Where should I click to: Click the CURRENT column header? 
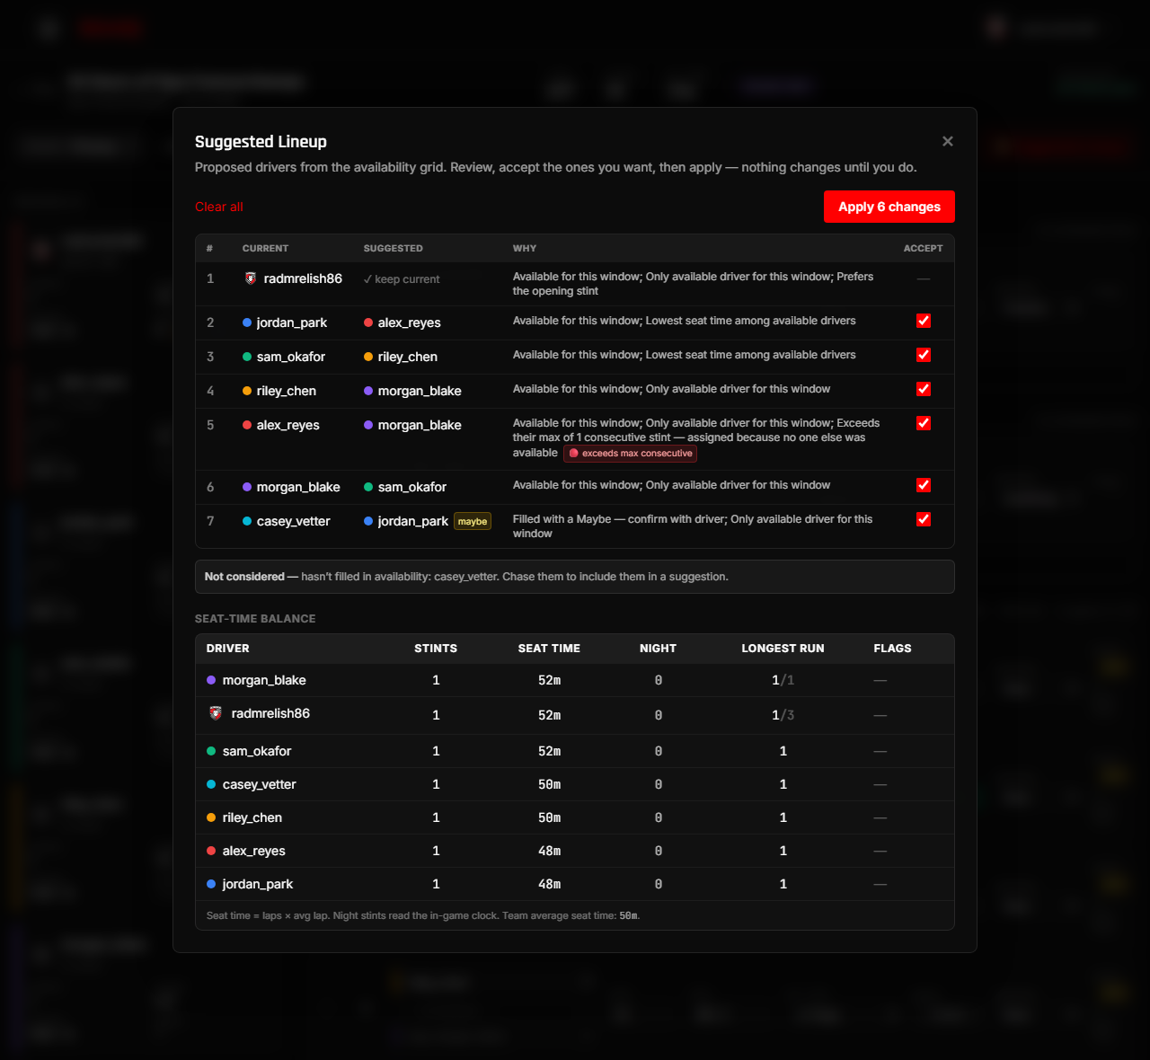click(265, 248)
